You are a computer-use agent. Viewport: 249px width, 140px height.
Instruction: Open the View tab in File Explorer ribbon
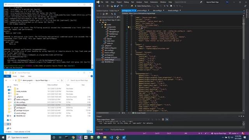click(30, 76)
